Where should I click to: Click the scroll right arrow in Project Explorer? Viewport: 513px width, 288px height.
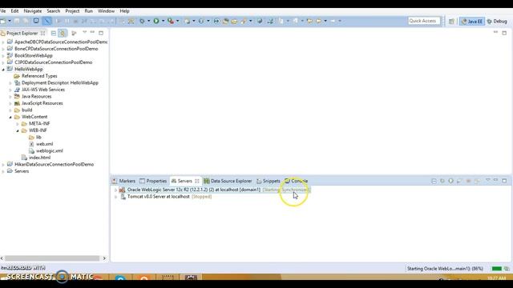104,258
